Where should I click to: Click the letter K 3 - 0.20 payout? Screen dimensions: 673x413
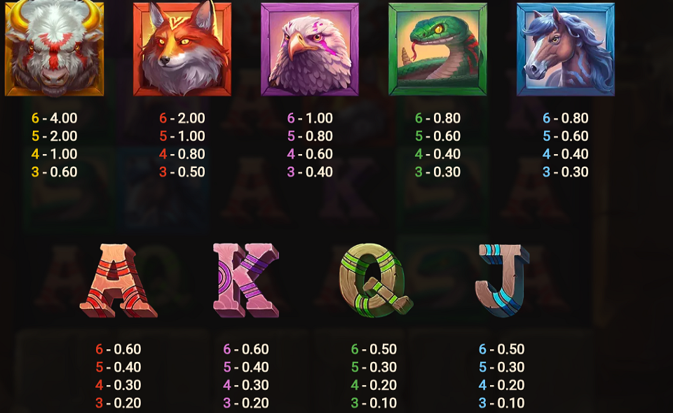click(246, 403)
